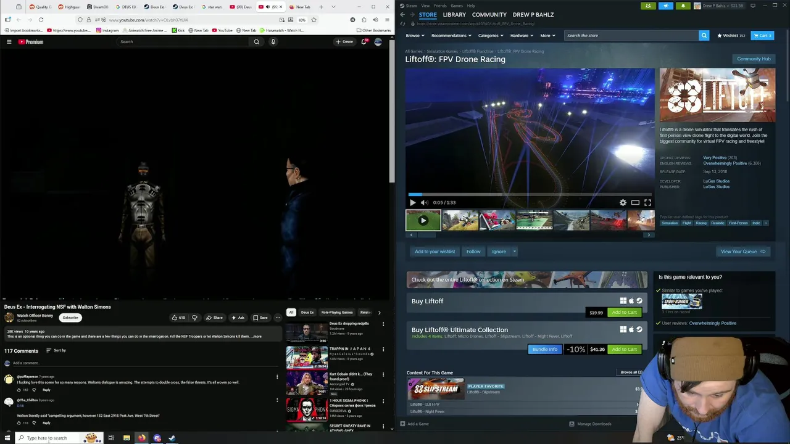The width and height of the screenshot is (790, 444).
Task: Activate YouTube voice search microphone
Action: [273, 42]
